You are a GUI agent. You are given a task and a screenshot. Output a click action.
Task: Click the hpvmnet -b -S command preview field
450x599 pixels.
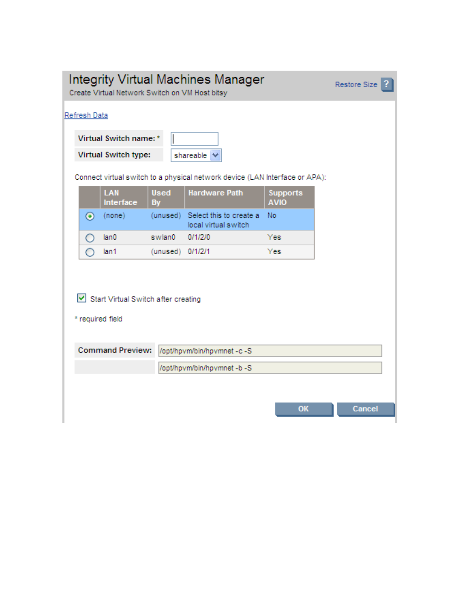270,368
